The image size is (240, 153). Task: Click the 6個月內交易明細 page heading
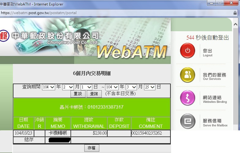(92, 73)
